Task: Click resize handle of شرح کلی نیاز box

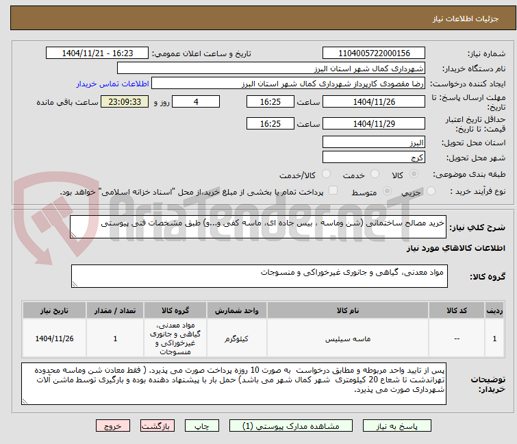Action: tap(73, 235)
